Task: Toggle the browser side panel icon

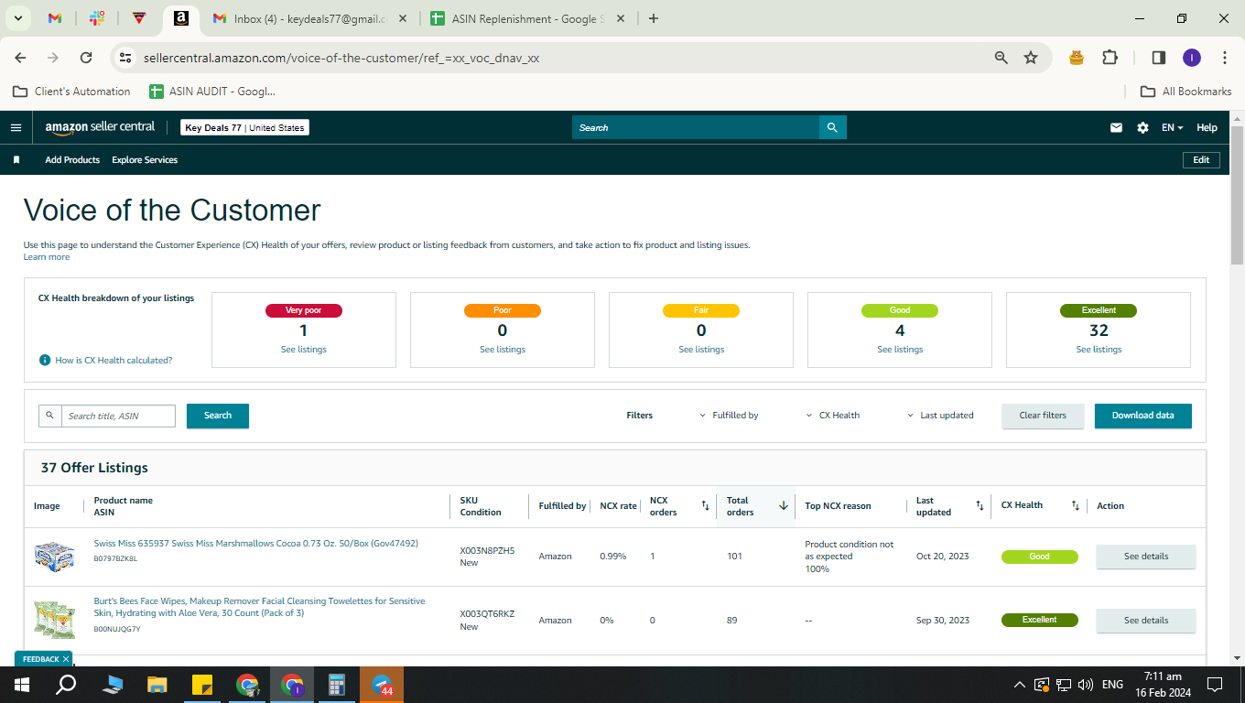Action: (x=1158, y=58)
